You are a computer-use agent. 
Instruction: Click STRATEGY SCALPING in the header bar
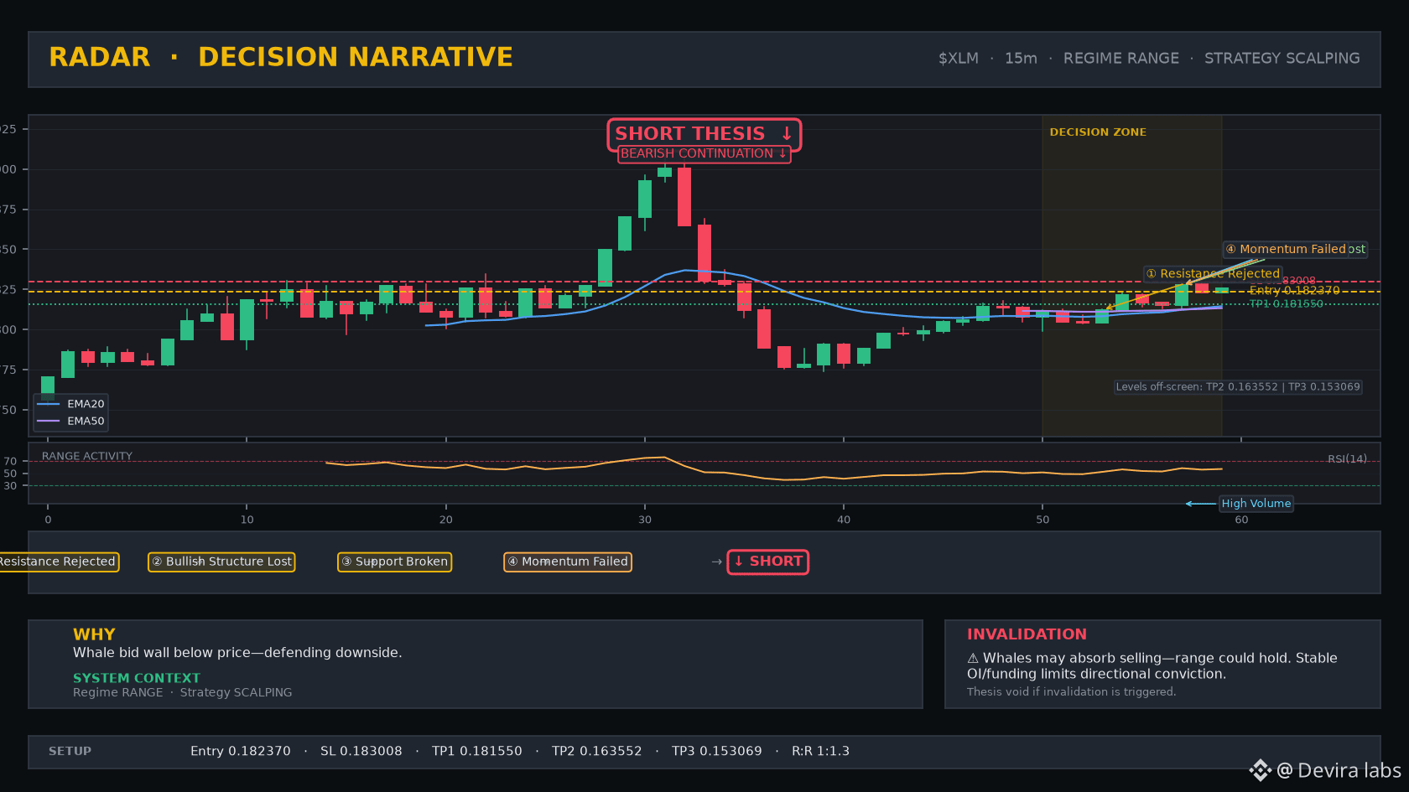point(1282,59)
